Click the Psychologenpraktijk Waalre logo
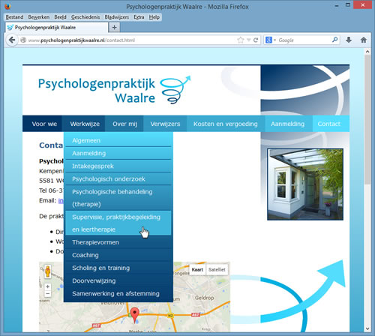 pos(114,91)
